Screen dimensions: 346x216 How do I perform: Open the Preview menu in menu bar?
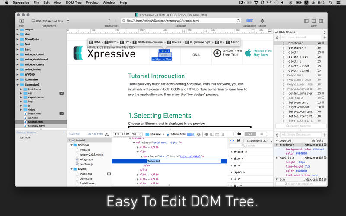[x=92, y=3]
